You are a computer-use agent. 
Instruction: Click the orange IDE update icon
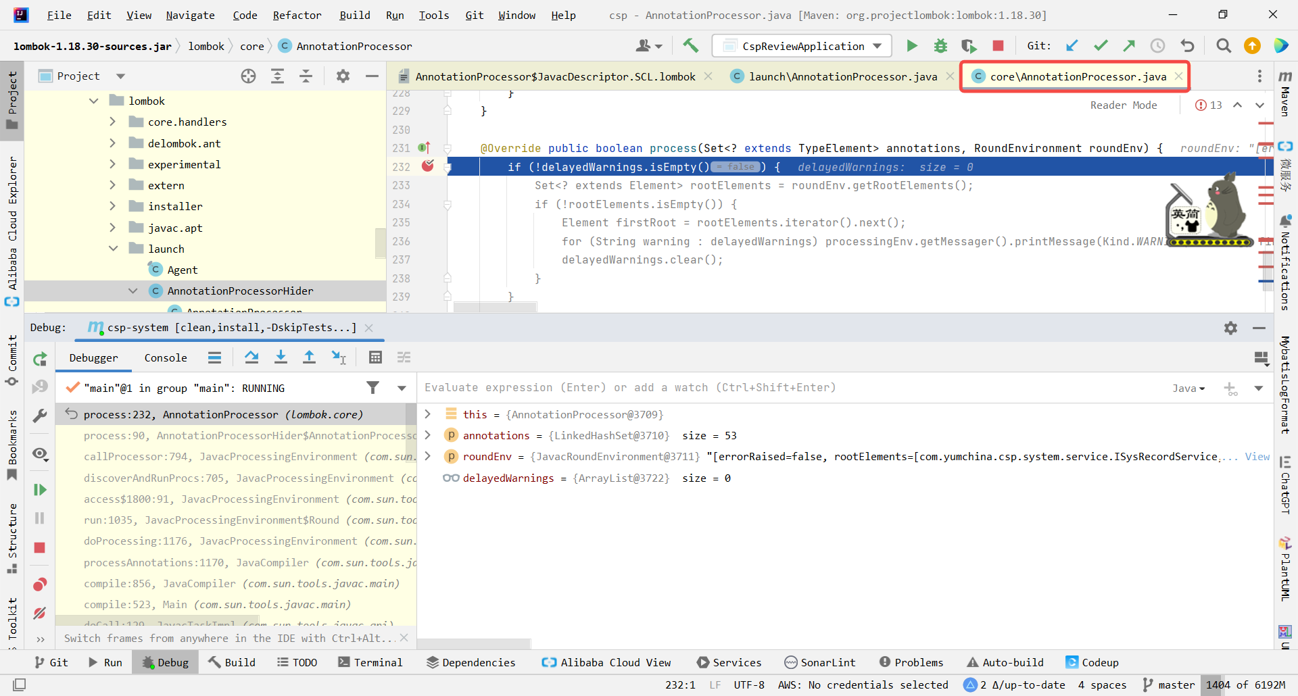(x=1252, y=45)
